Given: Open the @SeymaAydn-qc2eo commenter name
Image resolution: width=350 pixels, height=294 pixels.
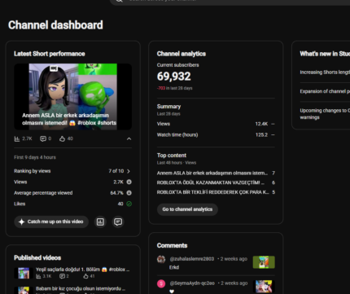Looking at the screenshot, I should tap(192, 283).
